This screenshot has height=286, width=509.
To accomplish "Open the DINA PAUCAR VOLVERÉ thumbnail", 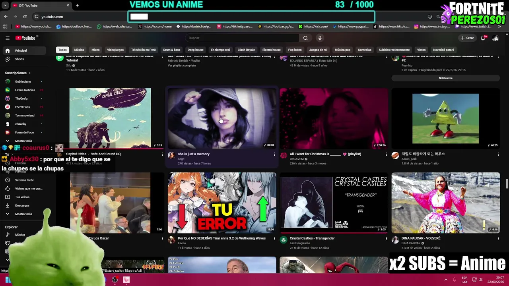I will 445,203.
